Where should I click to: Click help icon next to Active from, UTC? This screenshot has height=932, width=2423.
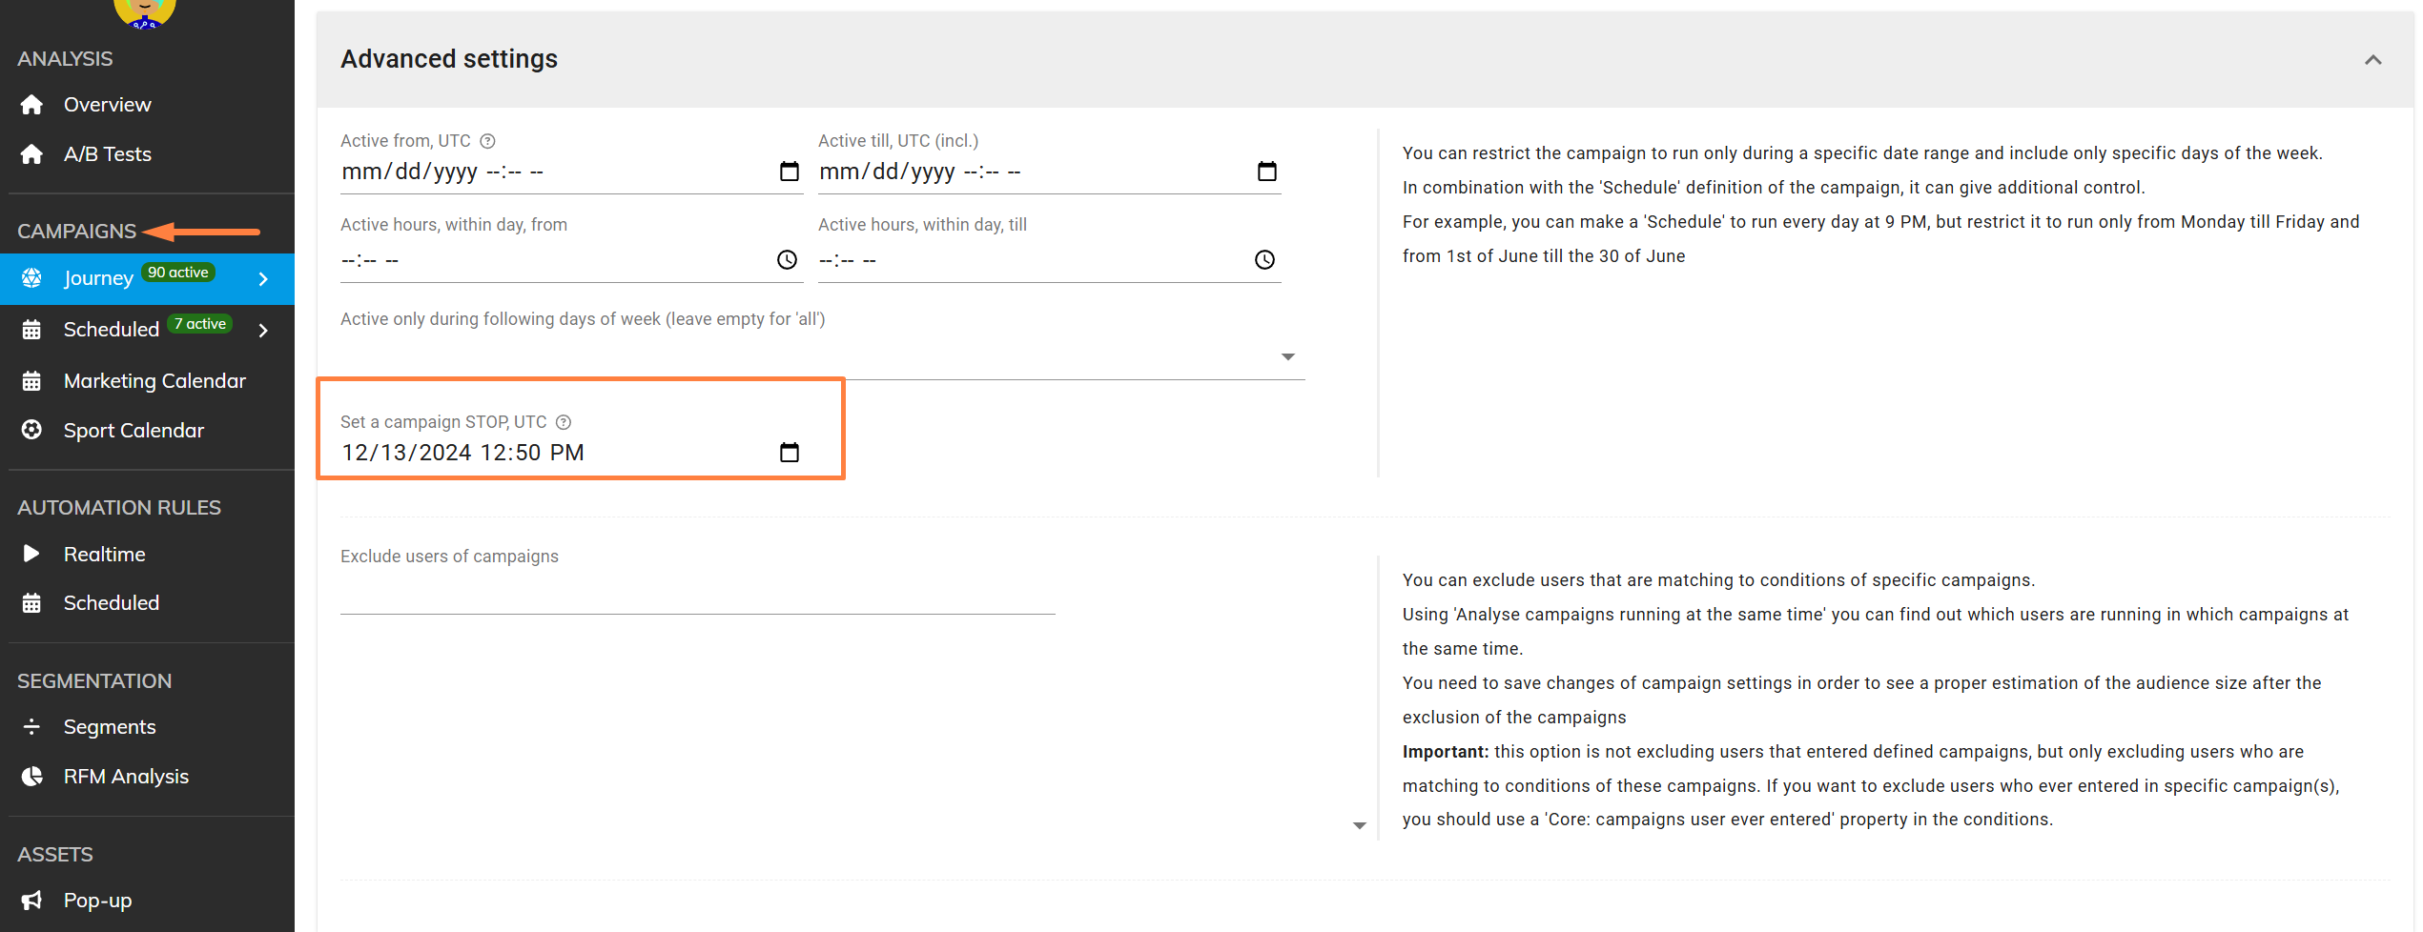(x=487, y=141)
